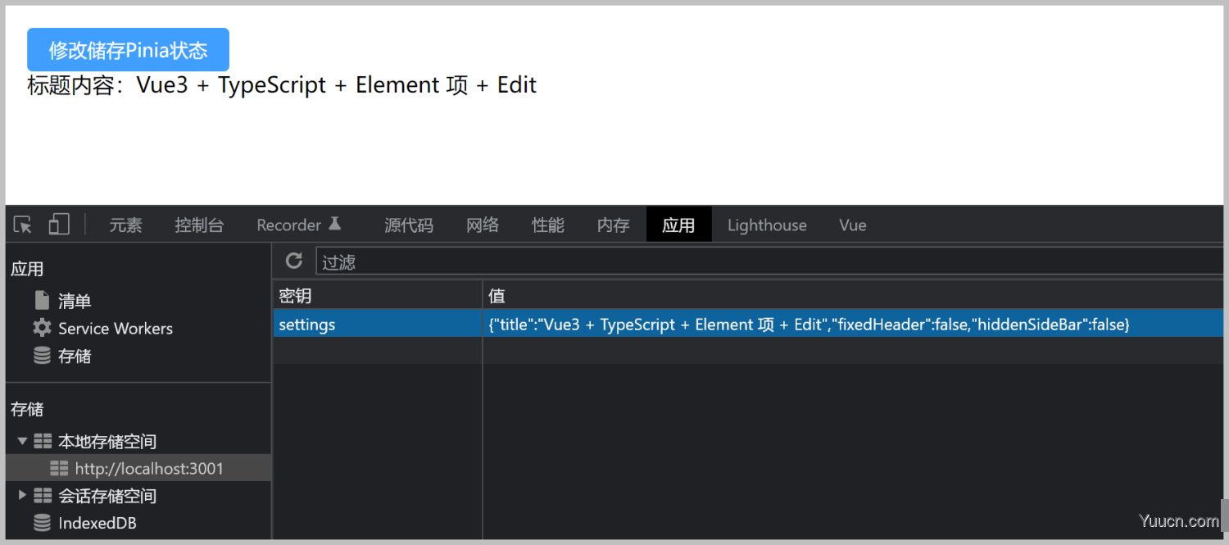Click the IndexedDB database icon

coord(42,523)
